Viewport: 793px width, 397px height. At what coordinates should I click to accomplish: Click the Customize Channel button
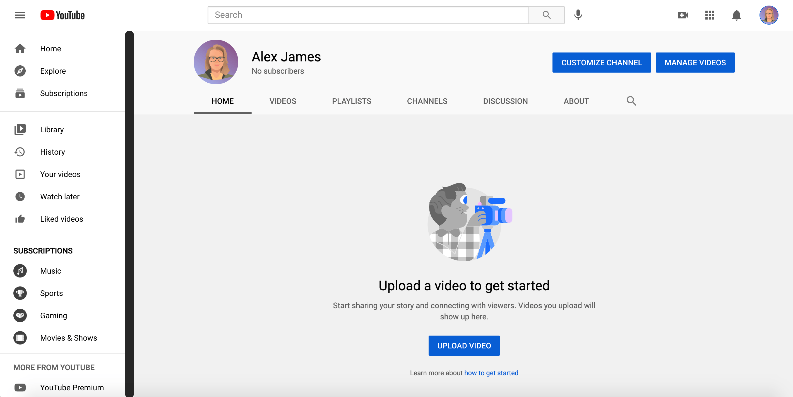pos(602,62)
